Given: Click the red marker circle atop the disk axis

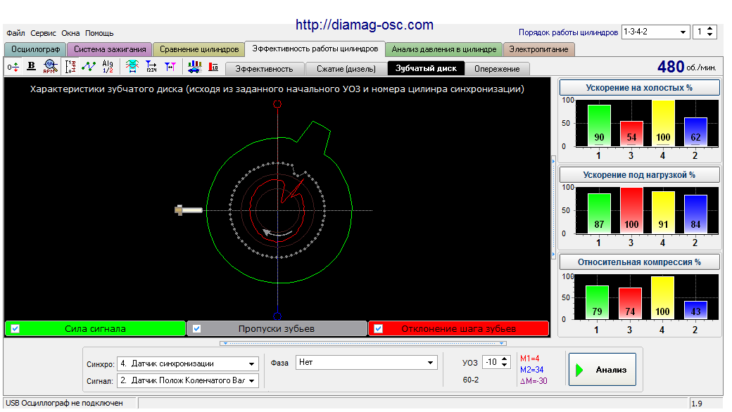Looking at the screenshot, I should tap(277, 104).
